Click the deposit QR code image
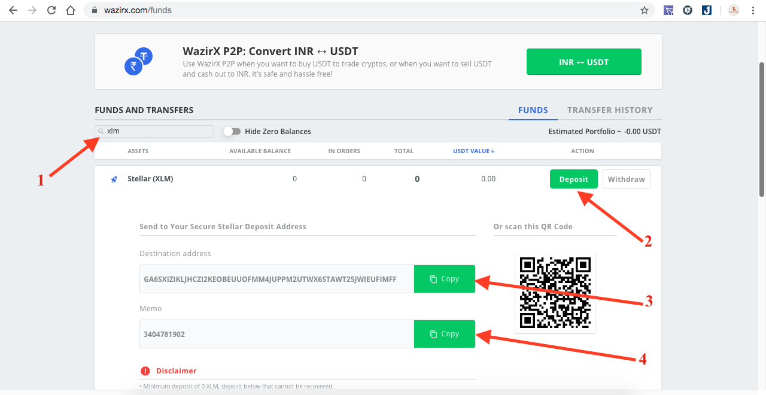The height and width of the screenshot is (395, 766). (x=555, y=293)
